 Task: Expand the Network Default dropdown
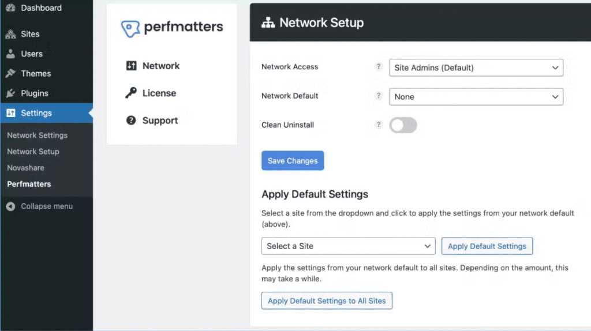pyautogui.click(x=476, y=97)
